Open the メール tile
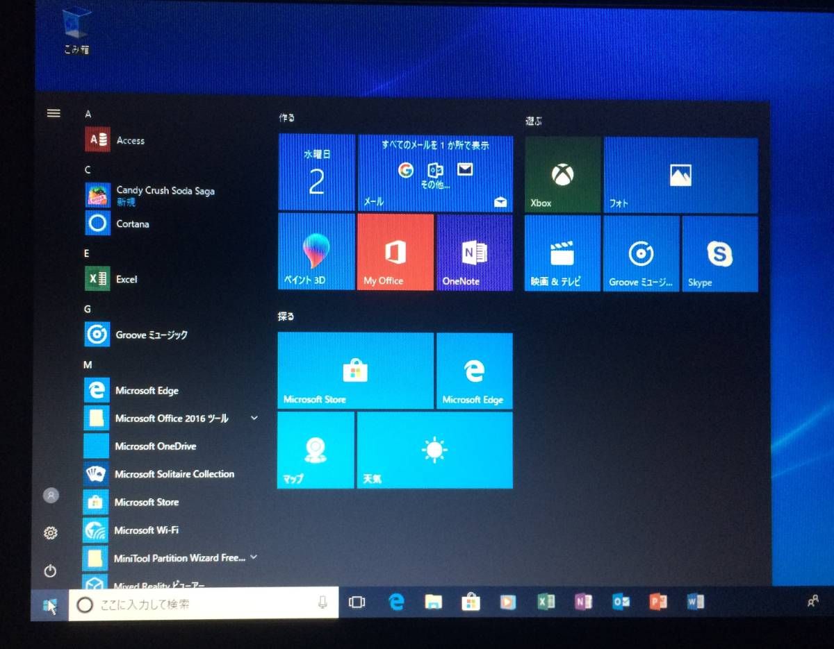Viewport: 834px width, 649px height. click(x=435, y=174)
